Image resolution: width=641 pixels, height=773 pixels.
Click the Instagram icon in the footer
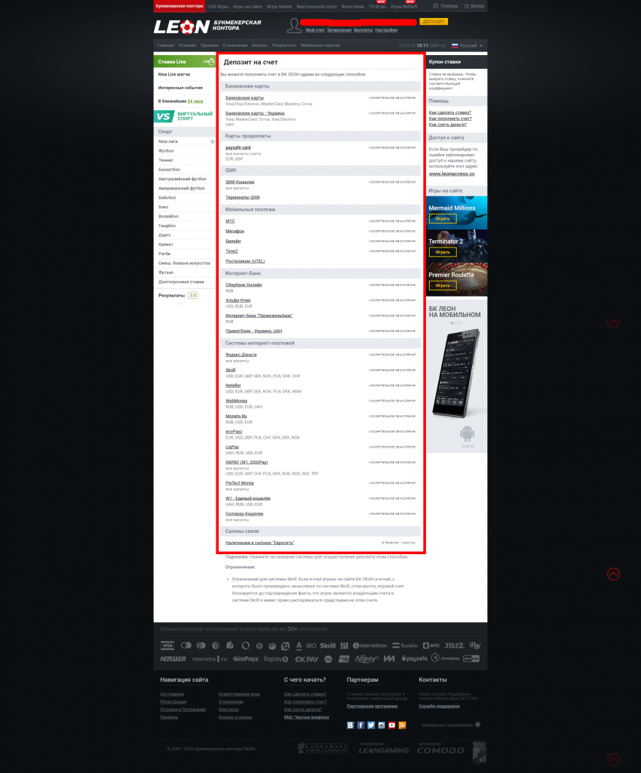tap(382, 725)
